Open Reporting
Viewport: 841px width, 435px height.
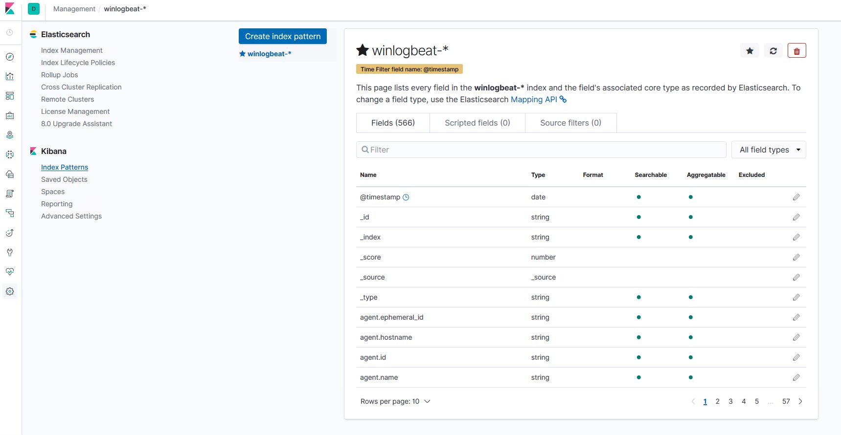[57, 204]
